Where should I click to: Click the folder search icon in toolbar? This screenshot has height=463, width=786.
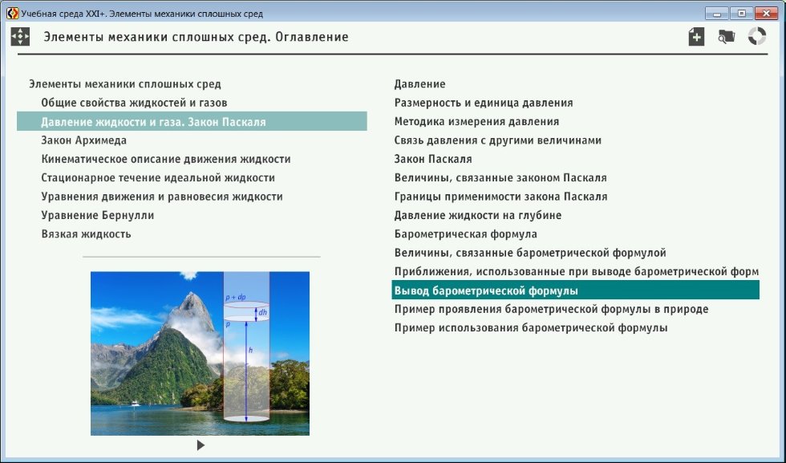[725, 36]
